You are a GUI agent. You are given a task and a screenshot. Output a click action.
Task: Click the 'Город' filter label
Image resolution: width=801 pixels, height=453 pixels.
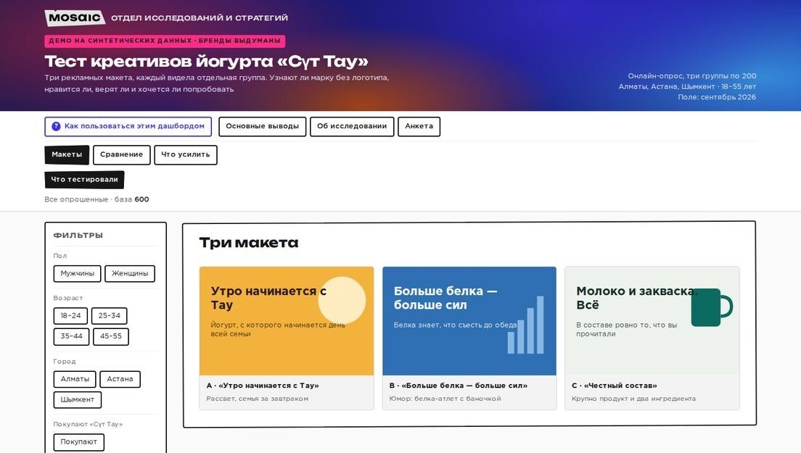pos(65,362)
